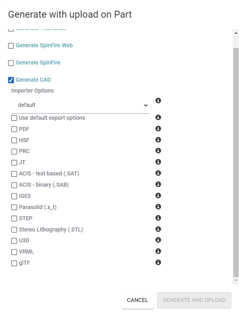
Task: Open info icon beside Importer Options dropdown
Action: coord(158,101)
